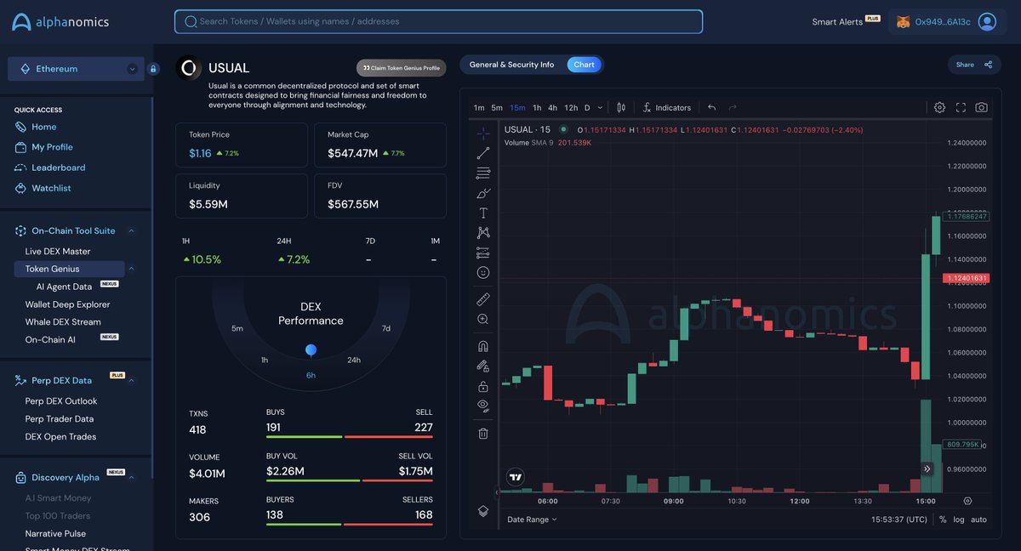Screen dimensions: 1021x551
Task: Collapse the chart drawing toolbar handle
Action: (x=497, y=492)
